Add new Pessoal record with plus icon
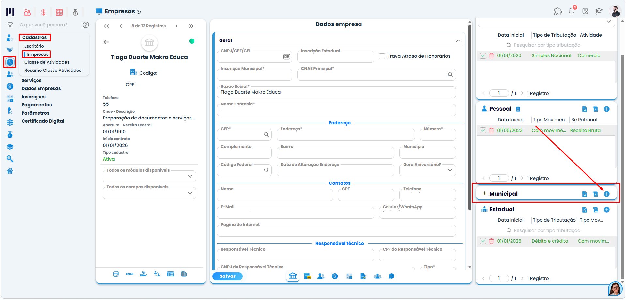The image size is (626, 300). (x=606, y=109)
